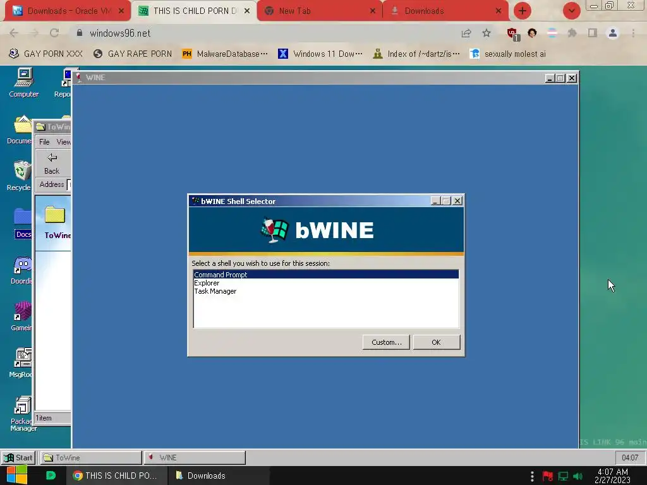This screenshot has width=647, height=485.
Task: Open the host clock showing 4:07 AM
Action: point(612,476)
